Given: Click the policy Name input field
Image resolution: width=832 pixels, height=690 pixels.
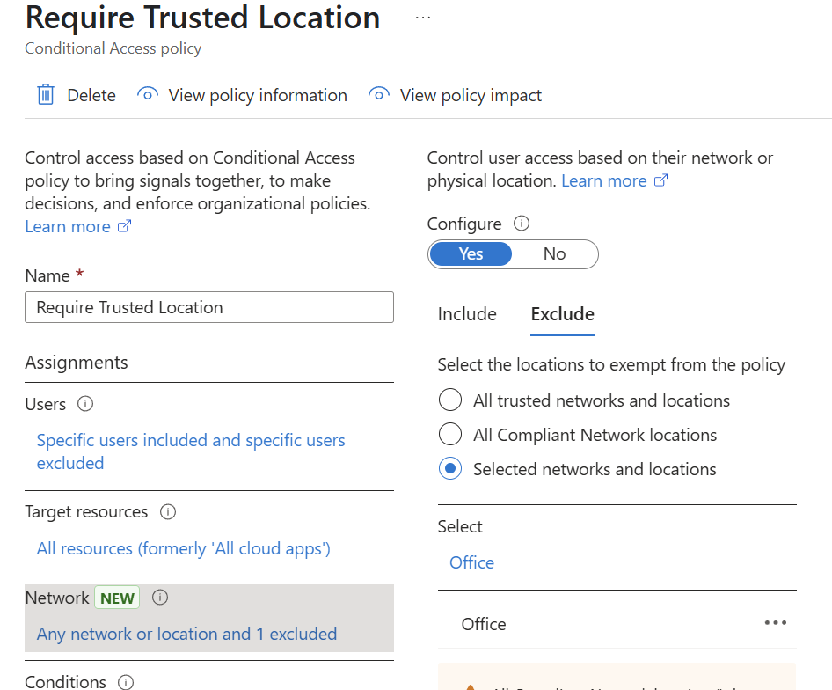Looking at the screenshot, I should point(209,307).
